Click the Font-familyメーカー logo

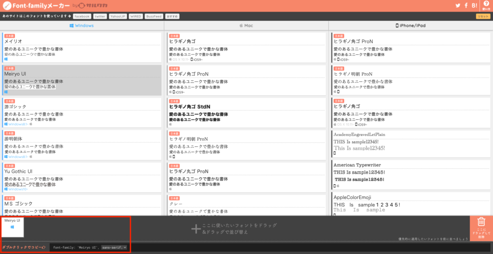coord(36,5)
